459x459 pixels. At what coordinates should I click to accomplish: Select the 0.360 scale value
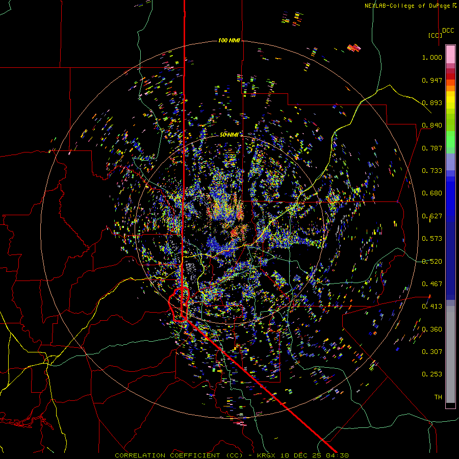coord(432,329)
